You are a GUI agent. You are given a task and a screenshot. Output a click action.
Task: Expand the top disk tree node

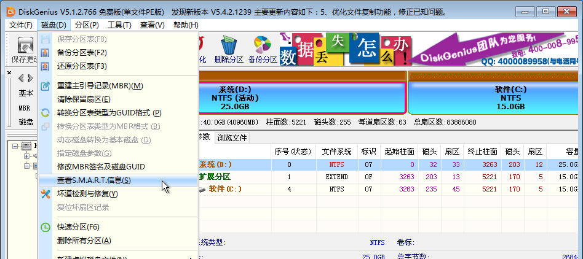15,146
